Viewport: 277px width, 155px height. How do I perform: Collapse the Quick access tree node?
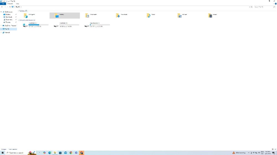coord(1,12)
